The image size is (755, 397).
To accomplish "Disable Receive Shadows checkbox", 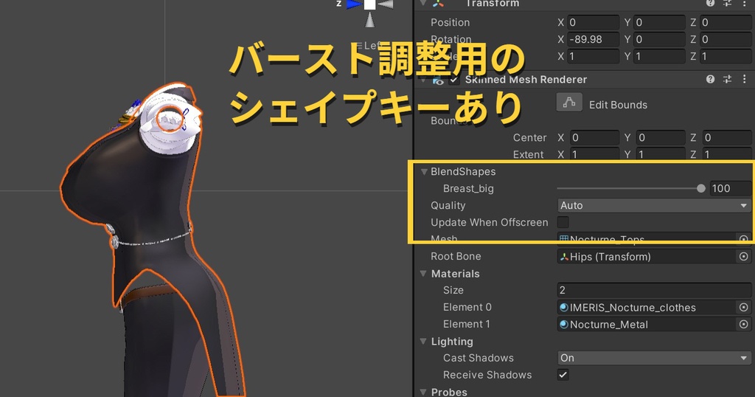I will [563, 374].
